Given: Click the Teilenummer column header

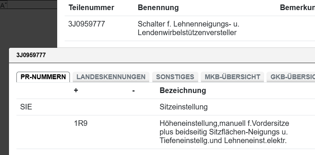Looking at the screenshot, I should point(91,8).
